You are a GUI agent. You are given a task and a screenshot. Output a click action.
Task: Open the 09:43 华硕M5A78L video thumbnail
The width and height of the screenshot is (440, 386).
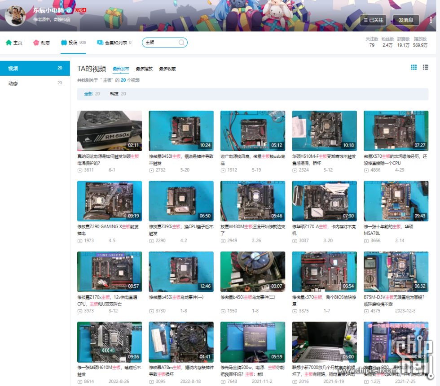point(396,201)
